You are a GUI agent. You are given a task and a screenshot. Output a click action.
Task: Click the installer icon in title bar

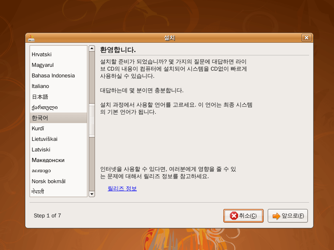click(31, 38)
